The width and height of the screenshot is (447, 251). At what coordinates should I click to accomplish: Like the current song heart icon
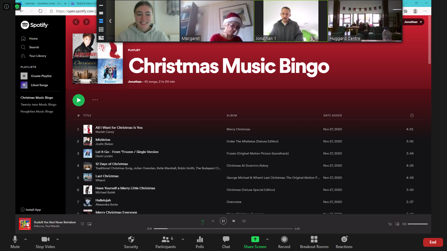[82, 224]
